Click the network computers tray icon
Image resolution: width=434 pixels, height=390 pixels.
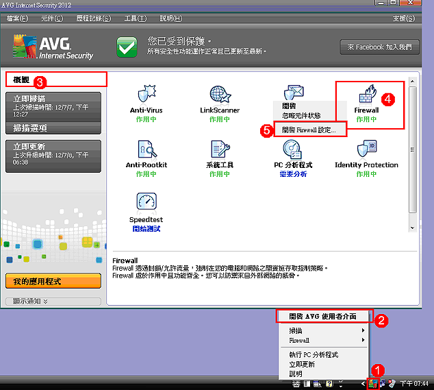[383, 384]
